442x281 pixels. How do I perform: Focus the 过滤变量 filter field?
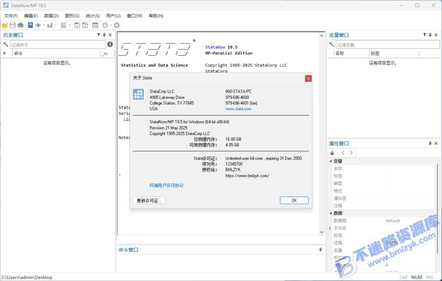pyautogui.click(x=388, y=45)
